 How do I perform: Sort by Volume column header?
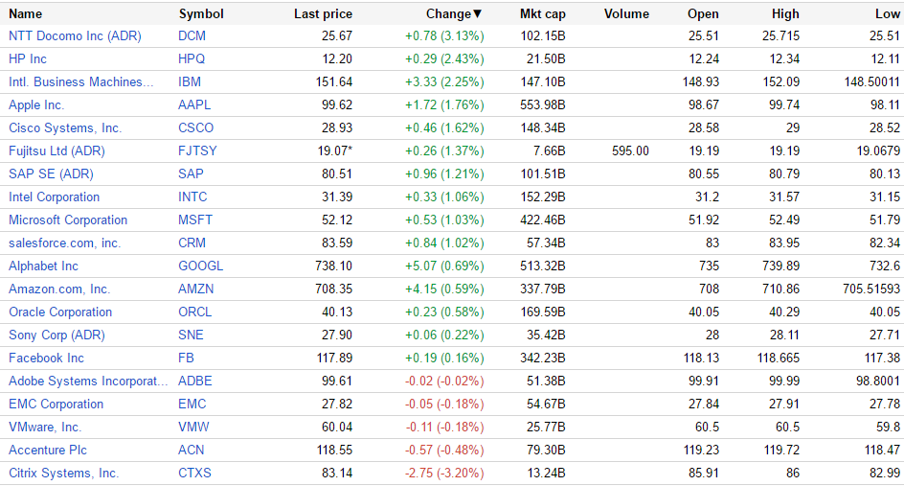[626, 14]
